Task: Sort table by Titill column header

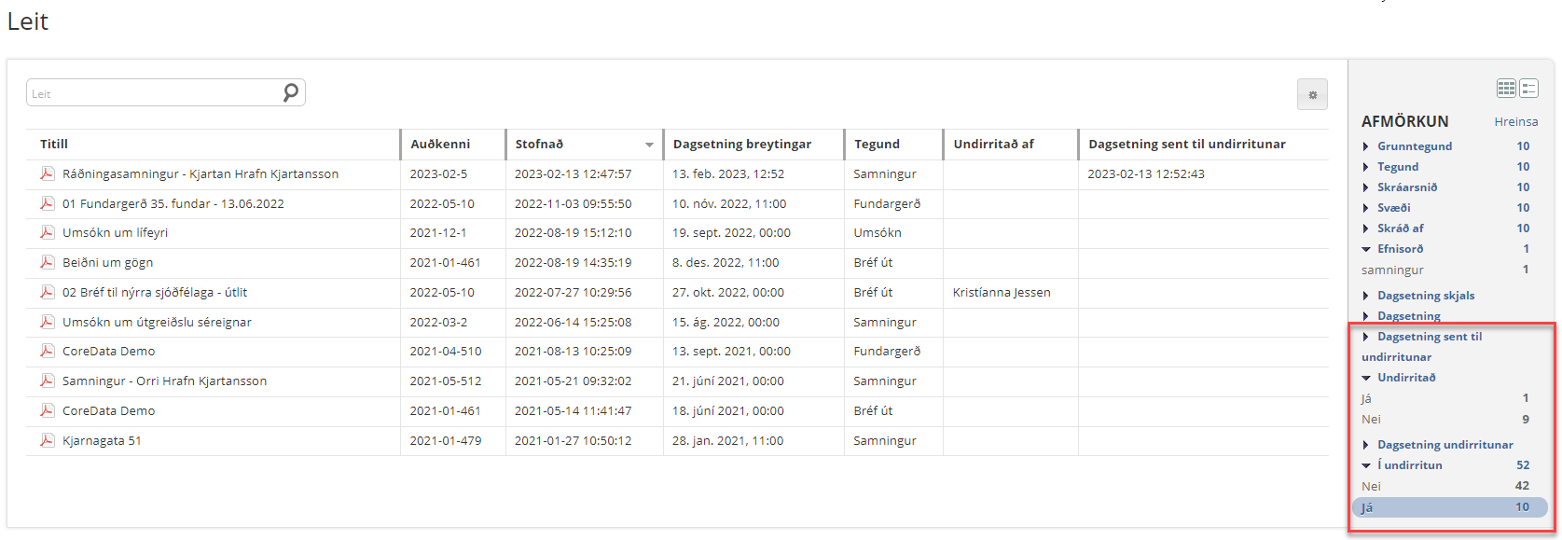Action: [x=54, y=145]
